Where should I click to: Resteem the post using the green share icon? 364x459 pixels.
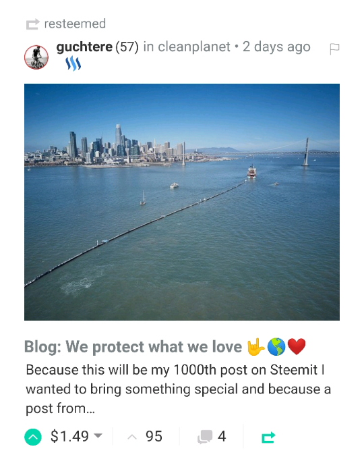coord(268,437)
